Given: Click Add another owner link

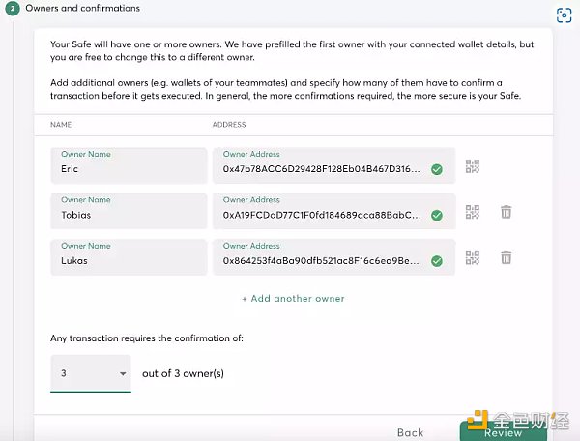Looking at the screenshot, I should [293, 299].
